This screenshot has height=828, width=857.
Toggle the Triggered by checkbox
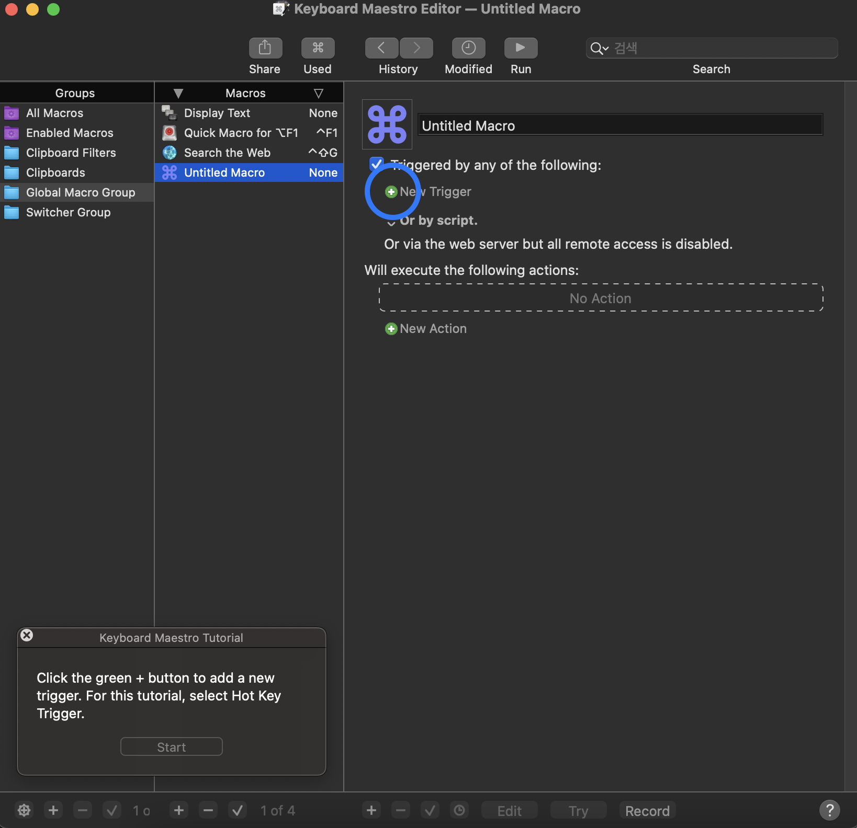pyautogui.click(x=376, y=164)
